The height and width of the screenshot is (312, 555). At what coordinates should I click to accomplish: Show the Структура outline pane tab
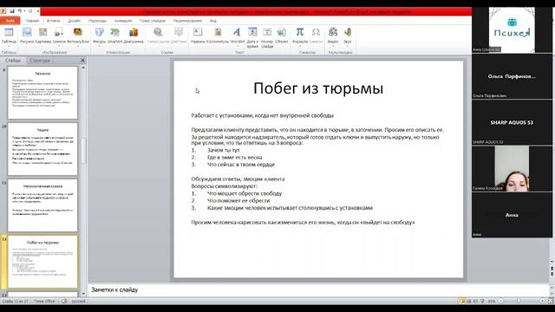(x=40, y=61)
